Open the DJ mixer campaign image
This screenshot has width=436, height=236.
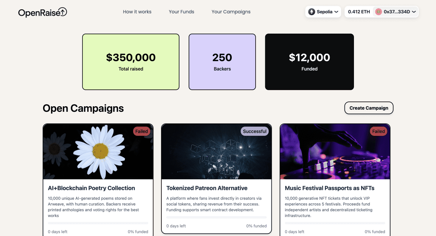point(335,152)
